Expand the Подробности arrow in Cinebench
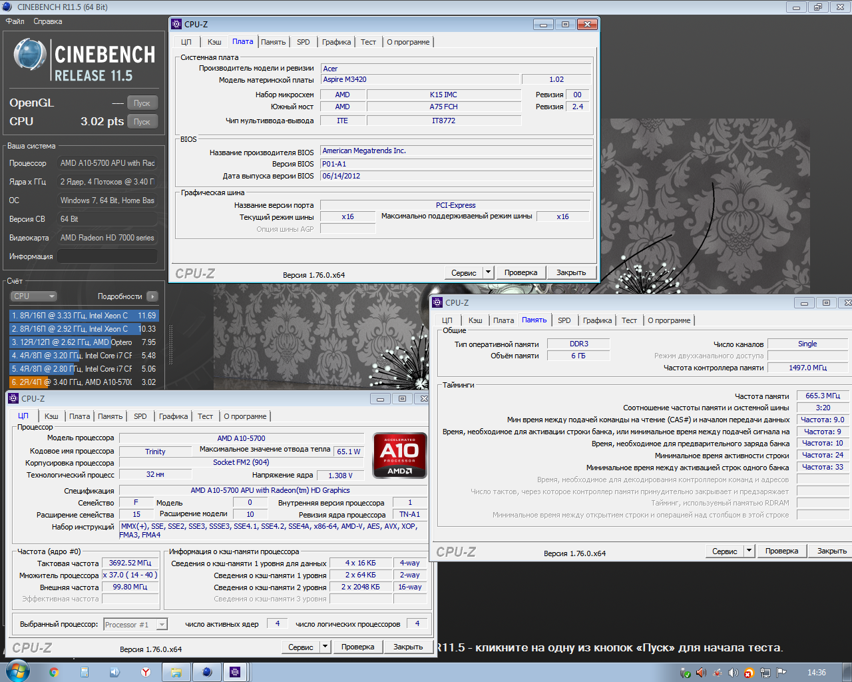The height and width of the screenshot is (682, 852). (x=152, y=296)
